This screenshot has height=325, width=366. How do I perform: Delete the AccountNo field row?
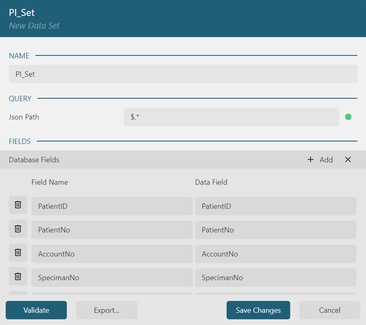pos(18,253)
